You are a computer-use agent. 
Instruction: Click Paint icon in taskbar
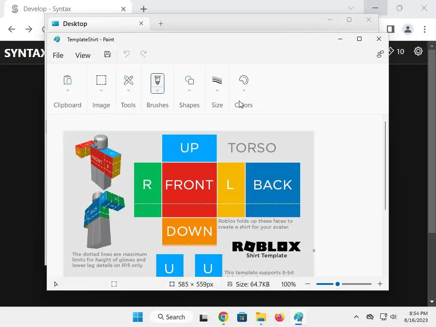click(298, 317)
